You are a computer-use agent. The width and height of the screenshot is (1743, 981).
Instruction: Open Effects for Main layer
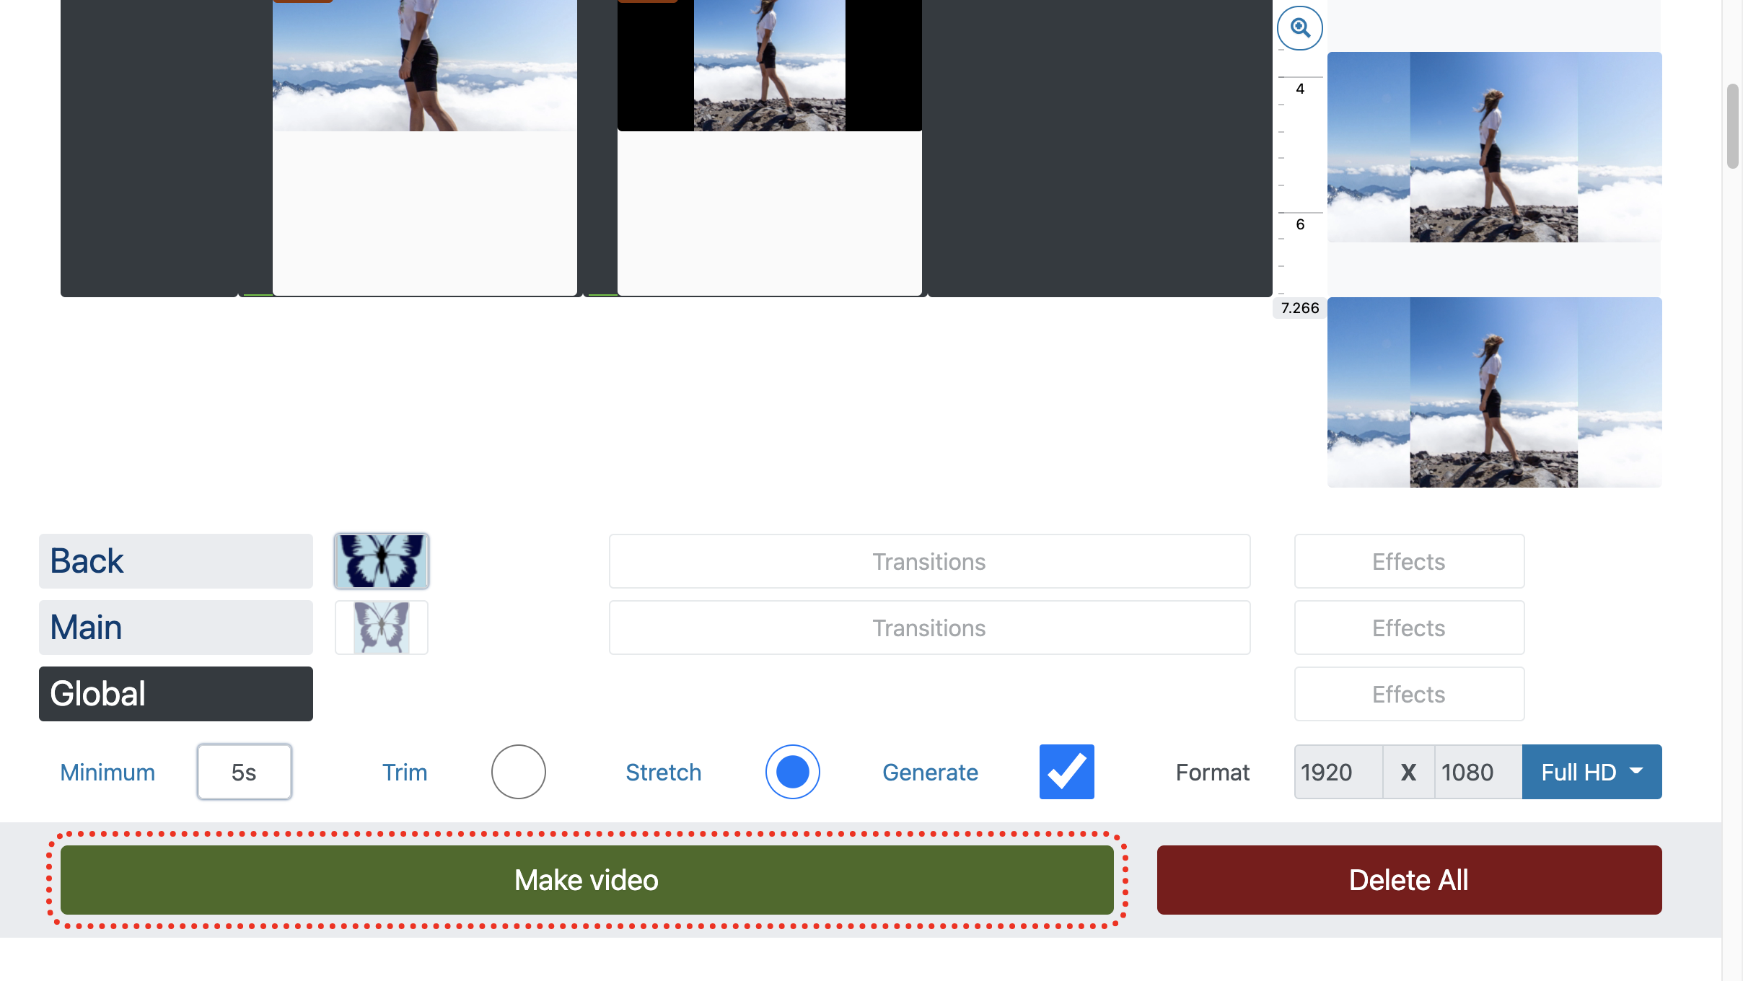(1408, 627)
